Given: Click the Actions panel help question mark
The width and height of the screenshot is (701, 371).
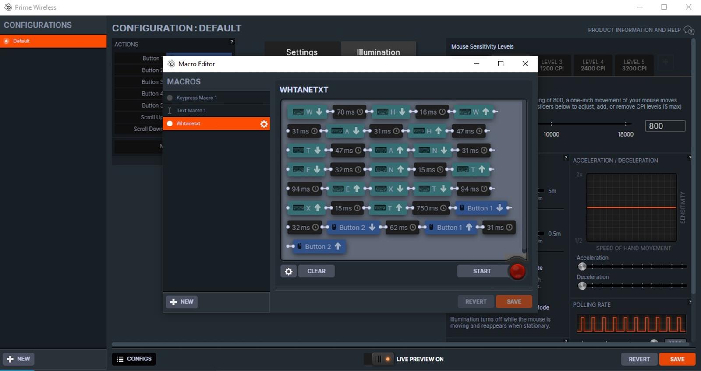Looking at the screenshot, I should [232, 42].
